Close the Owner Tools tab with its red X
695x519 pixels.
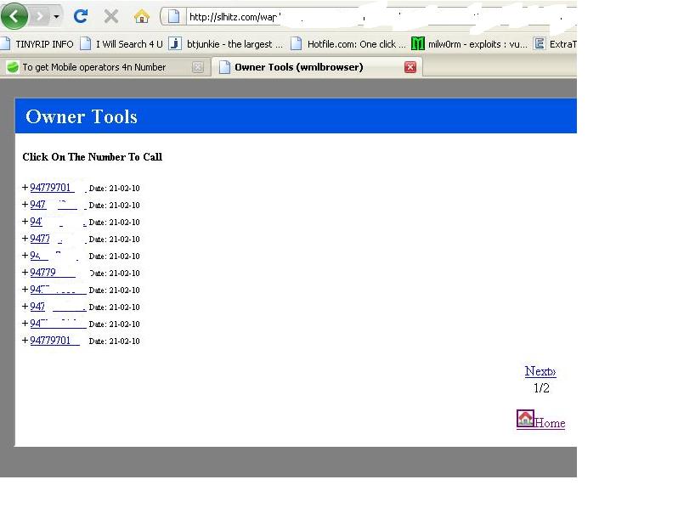pos(410,67)
